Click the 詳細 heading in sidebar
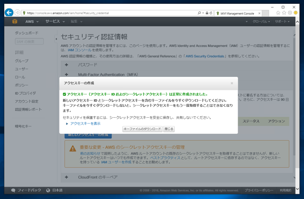304x199 pixels. [x=19, y=52]
